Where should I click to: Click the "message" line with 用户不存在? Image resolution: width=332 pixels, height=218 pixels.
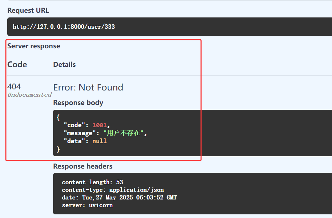[x=105, y=133]
